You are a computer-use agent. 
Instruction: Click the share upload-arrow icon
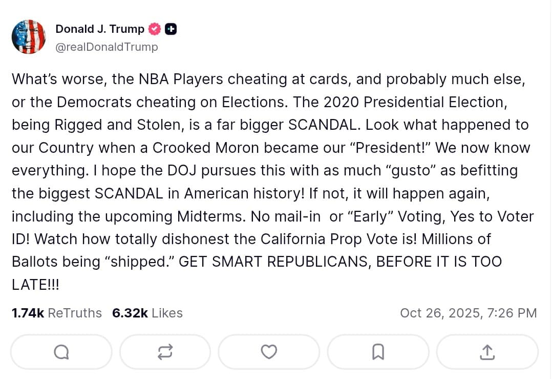tap(487, 352)
